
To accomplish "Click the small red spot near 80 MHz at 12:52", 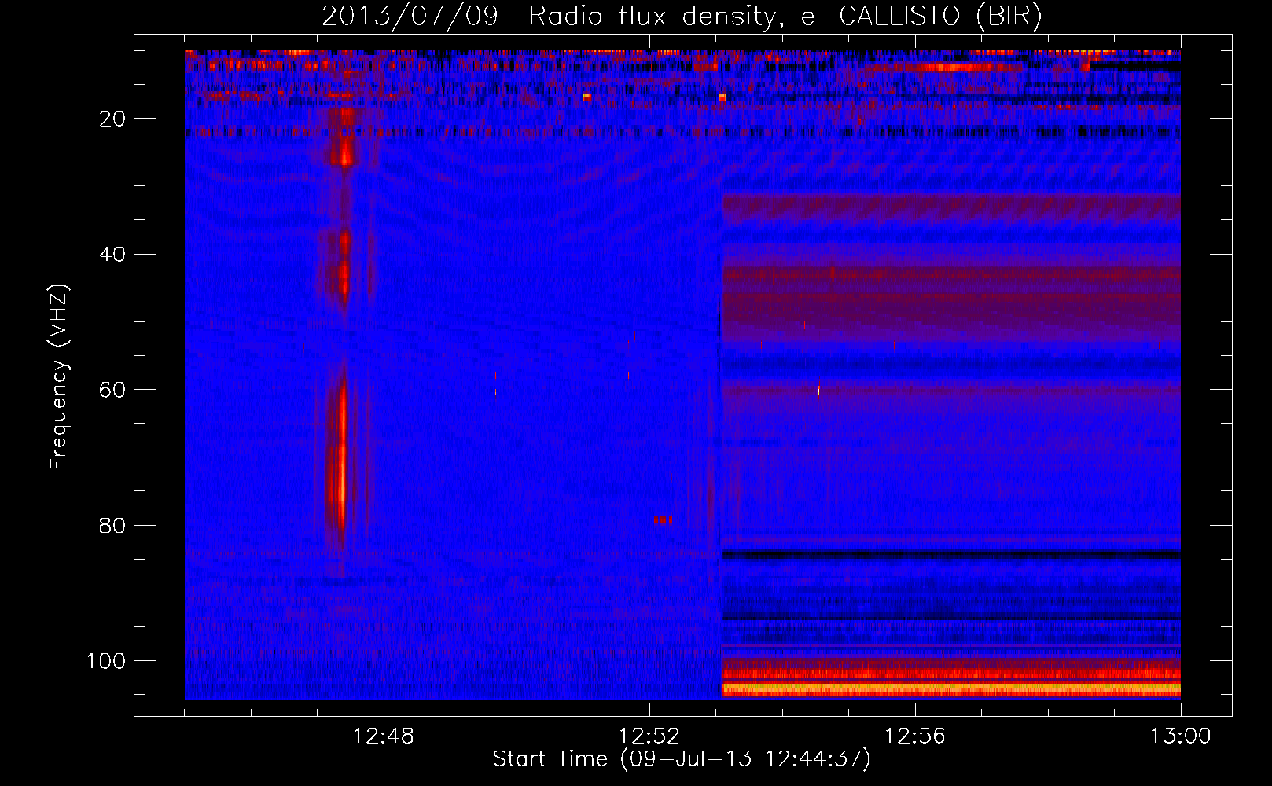I will [x=663, y=520].
